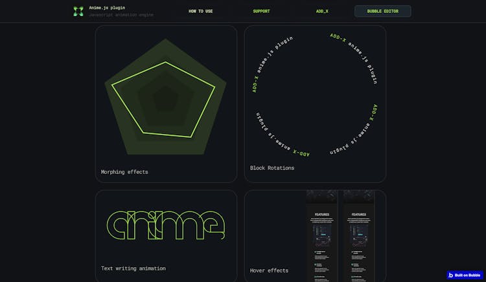Click the Bubble logo in the badge

[451, 275]
